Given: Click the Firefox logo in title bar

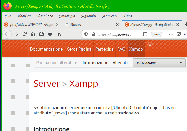Looking at the screenshot, I should tap(8, 6).
